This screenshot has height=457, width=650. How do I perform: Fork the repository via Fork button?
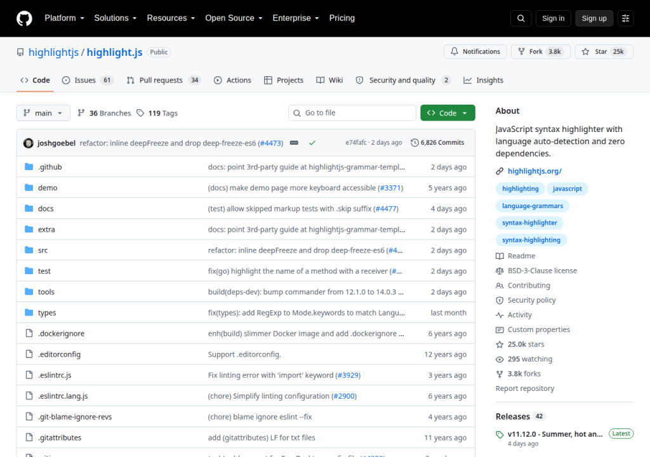click(541, 51)
